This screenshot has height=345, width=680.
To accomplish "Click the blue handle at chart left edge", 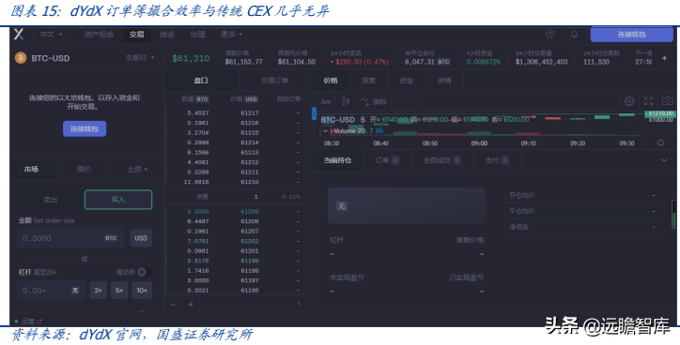I will (315, 113).
